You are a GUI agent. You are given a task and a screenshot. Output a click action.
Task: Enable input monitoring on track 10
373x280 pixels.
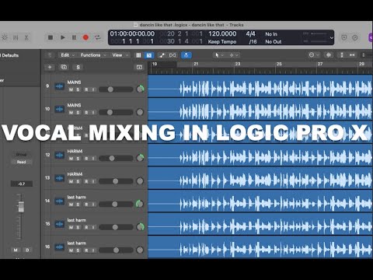tap(93, 113)
